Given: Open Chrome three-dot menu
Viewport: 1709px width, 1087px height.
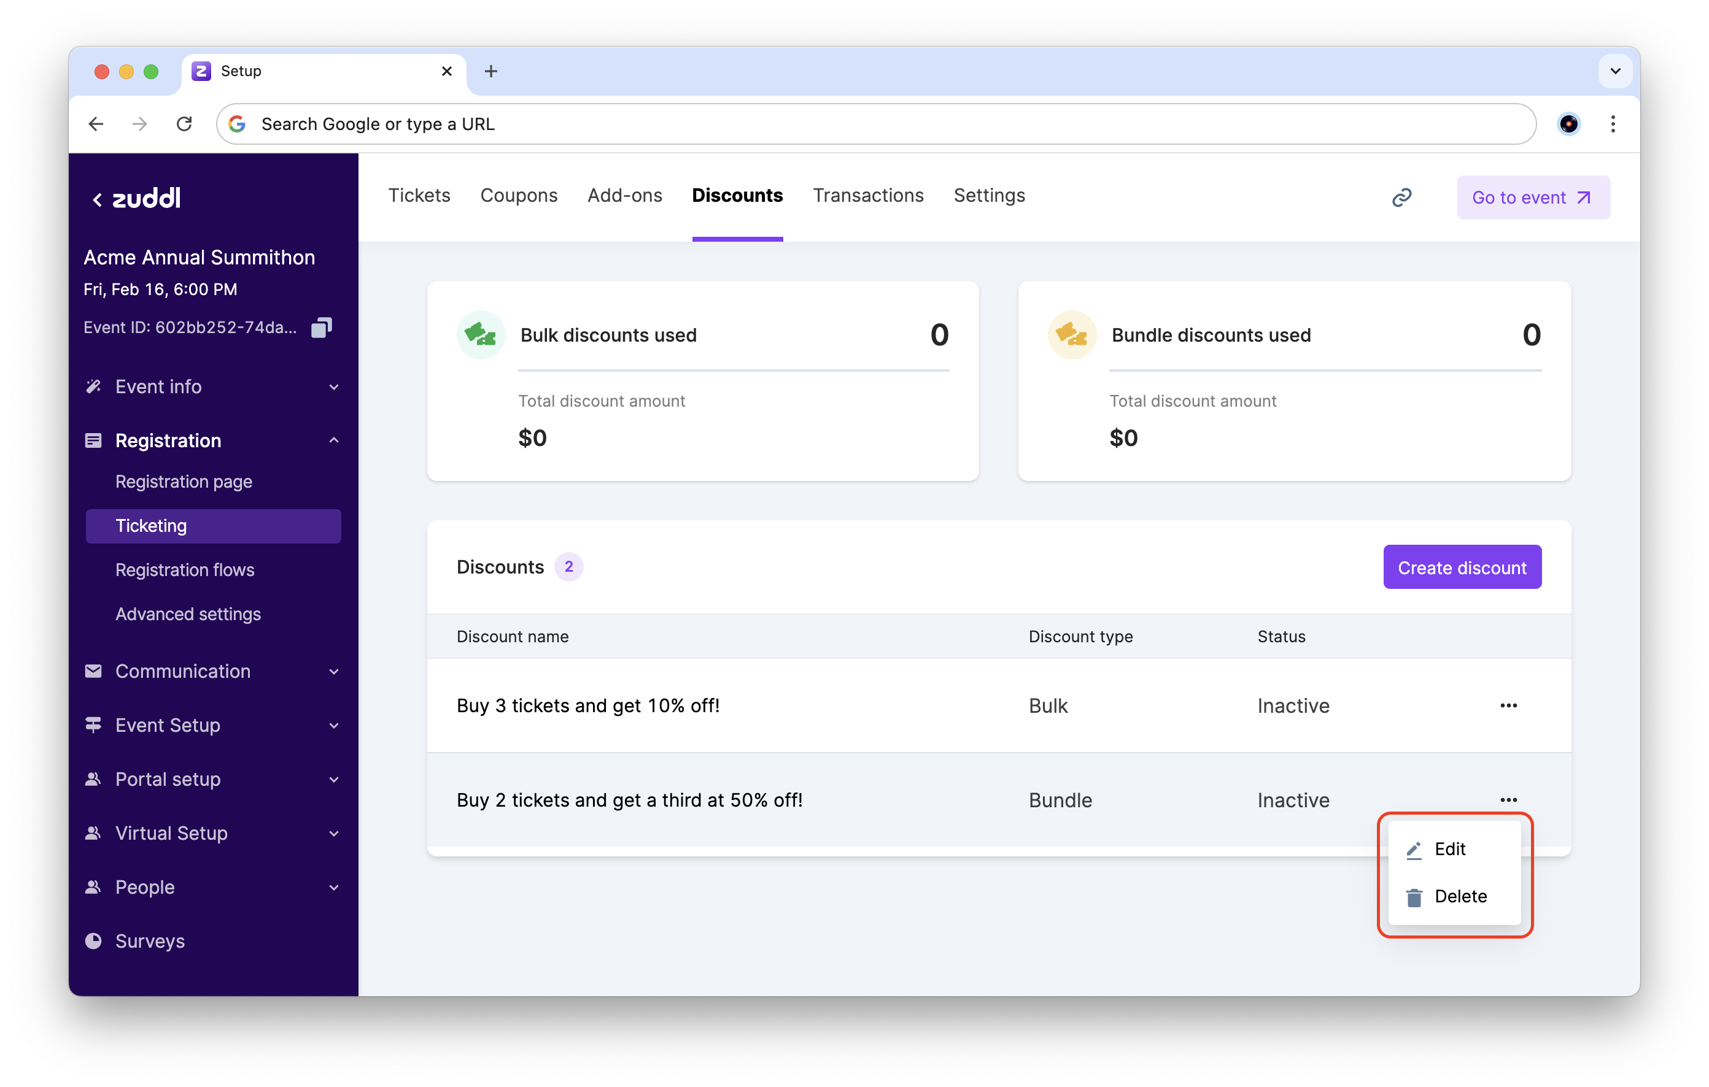Looking at the screenshot, I should click(x=1613, y=124).
